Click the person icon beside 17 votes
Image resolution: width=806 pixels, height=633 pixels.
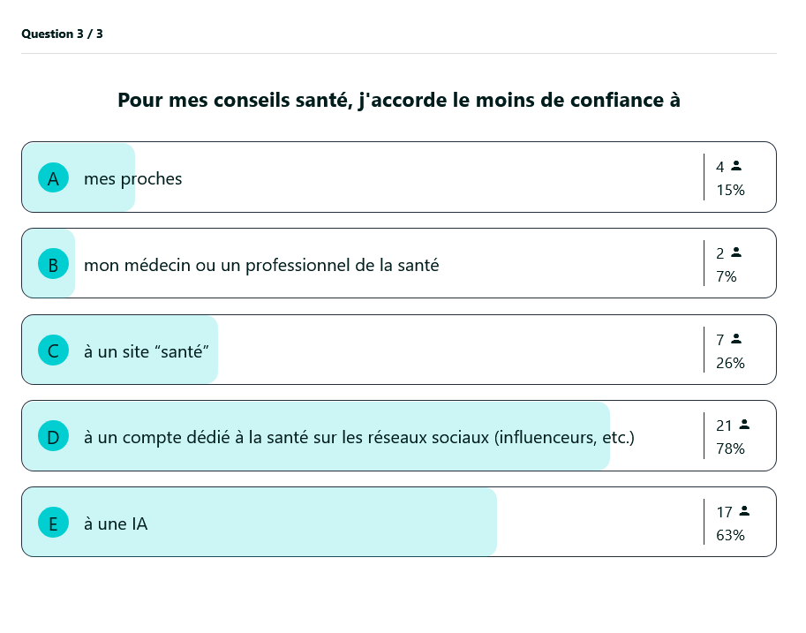744,511
